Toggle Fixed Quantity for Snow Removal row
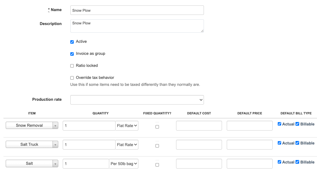Image resolution: width=317 pixels, height=173 pixels. 157,127
